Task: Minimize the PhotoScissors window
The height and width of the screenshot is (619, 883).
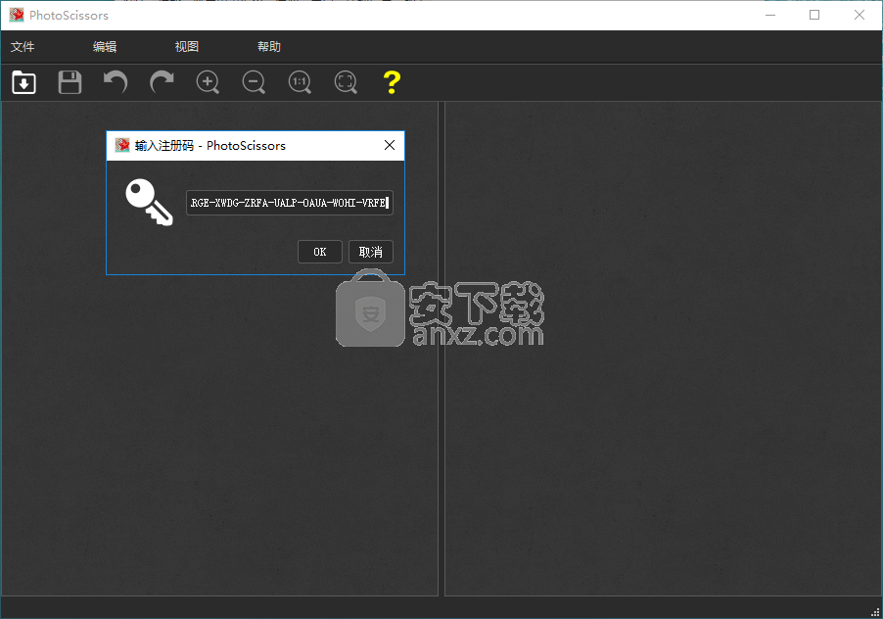Action: point(770,16)
